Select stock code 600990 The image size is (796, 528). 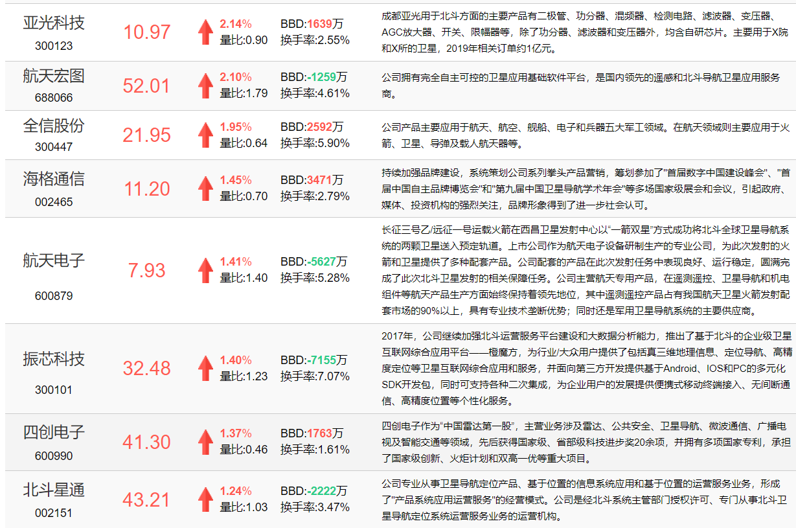coord(54,456)
